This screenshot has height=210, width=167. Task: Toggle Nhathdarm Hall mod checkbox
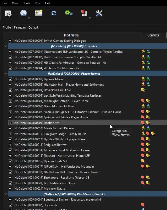click(x=10, y=172)
